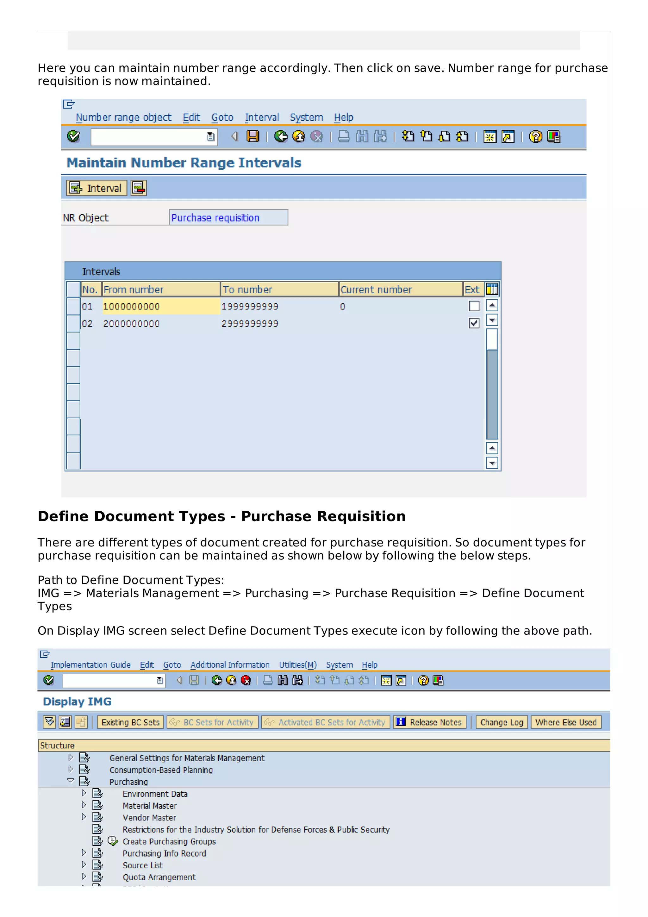Select row 02 using its row selector
The image size is (648, 917).
click(x=73, y=323)
